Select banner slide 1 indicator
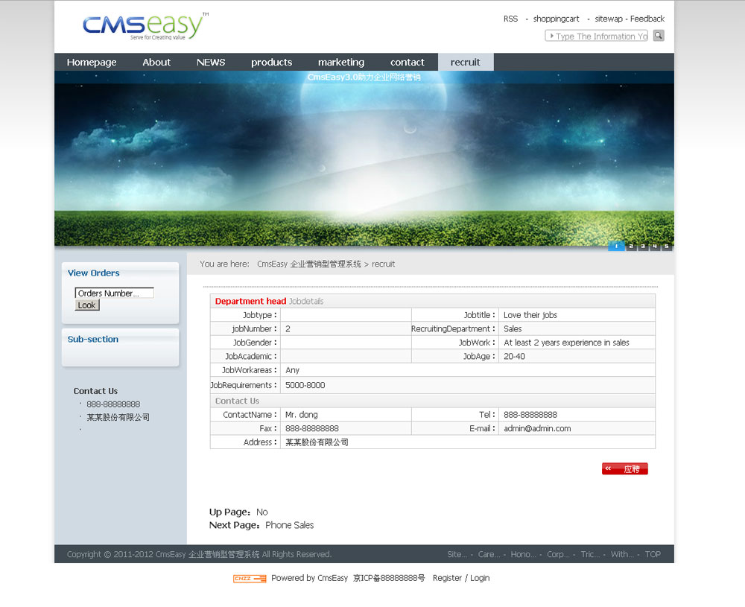The height and width of the screenshot is (607, 745). click(616, 247)
